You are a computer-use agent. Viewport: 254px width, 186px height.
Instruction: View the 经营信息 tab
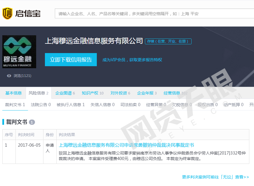click(x=176, y=93)
